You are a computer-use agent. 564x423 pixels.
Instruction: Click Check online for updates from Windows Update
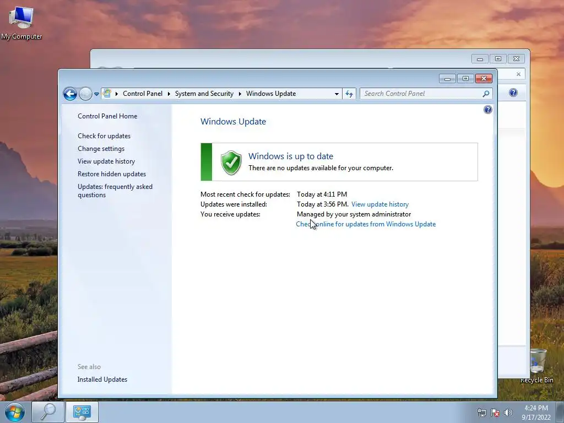tap(366, 224)
